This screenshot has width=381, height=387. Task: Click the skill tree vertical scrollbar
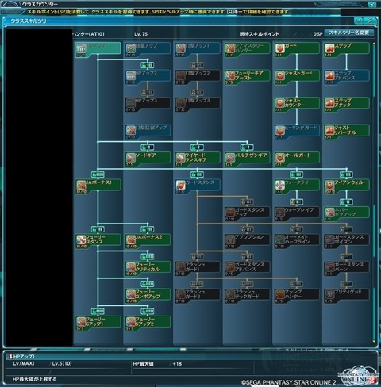[374, 193]
